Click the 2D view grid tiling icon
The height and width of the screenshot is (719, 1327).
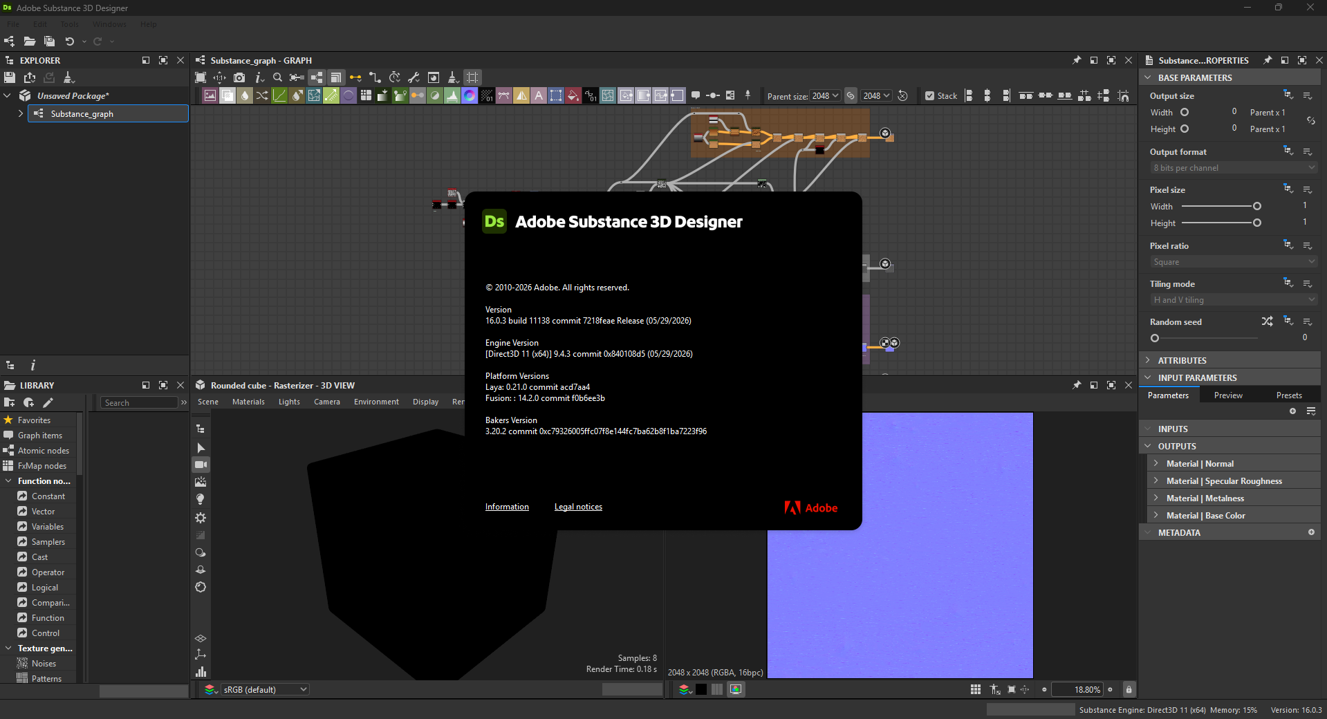(976, 689)
